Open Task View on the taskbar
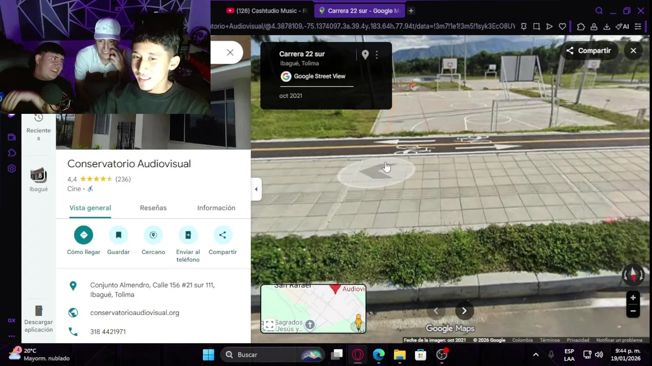The width and height of the screenshot is (652, 366). (337, 355)
